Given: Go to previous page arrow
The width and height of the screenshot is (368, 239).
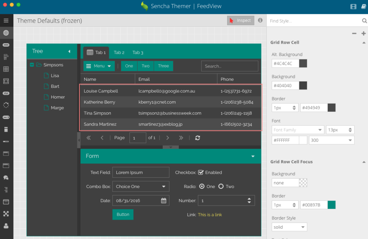Looking at the screenshot, I should [102, 138].
